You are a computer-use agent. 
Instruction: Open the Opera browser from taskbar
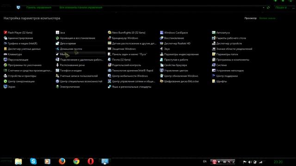click(91, 161)
